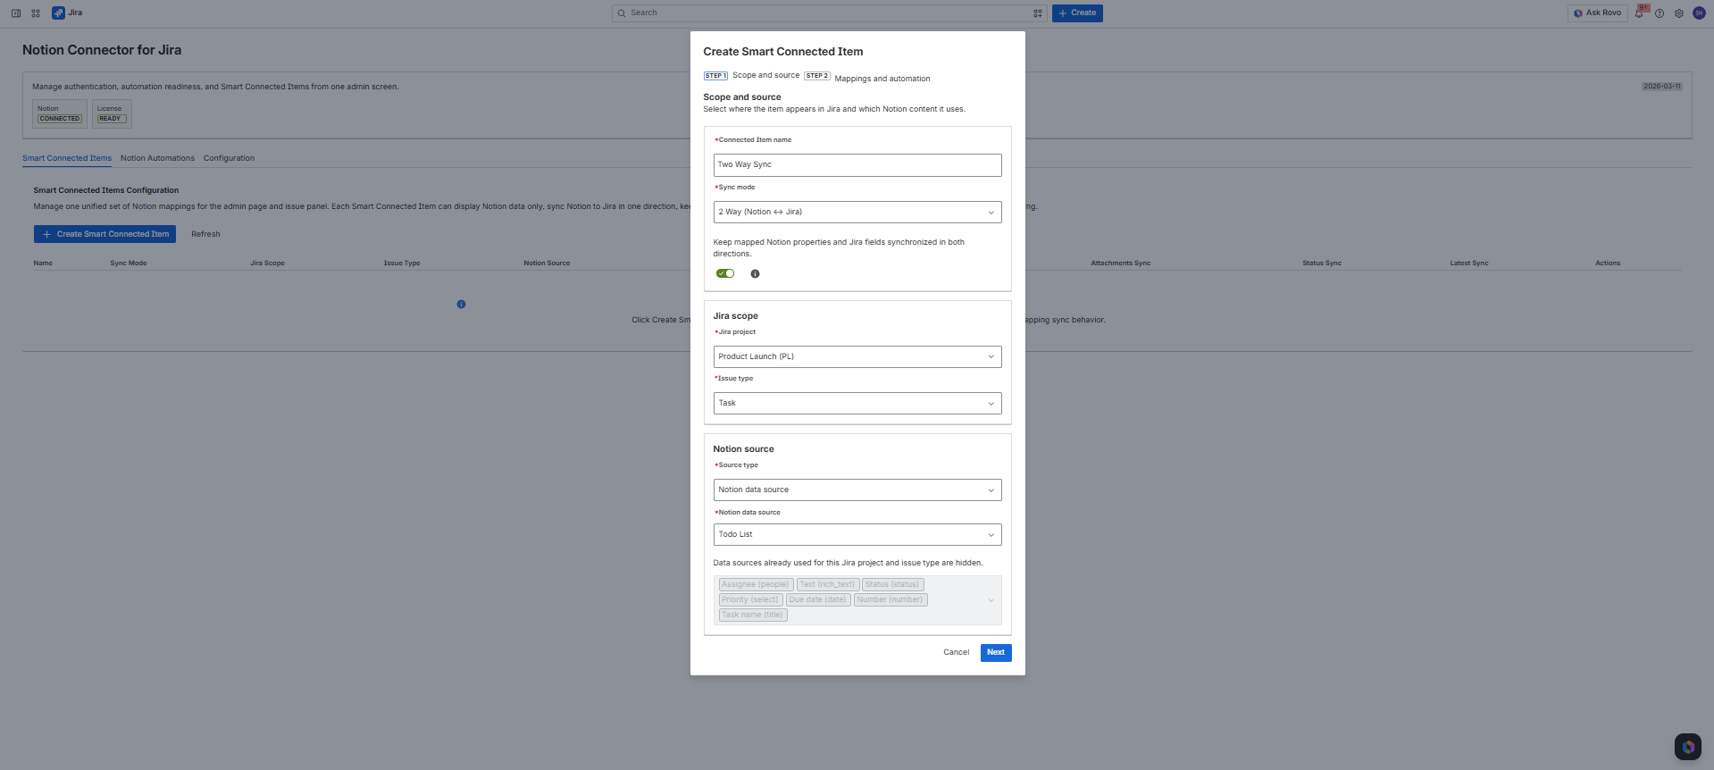The width and height of the screenshot is (1714, 770).
Task: Click the Number (number) property tag
Action: coord(890,600)
